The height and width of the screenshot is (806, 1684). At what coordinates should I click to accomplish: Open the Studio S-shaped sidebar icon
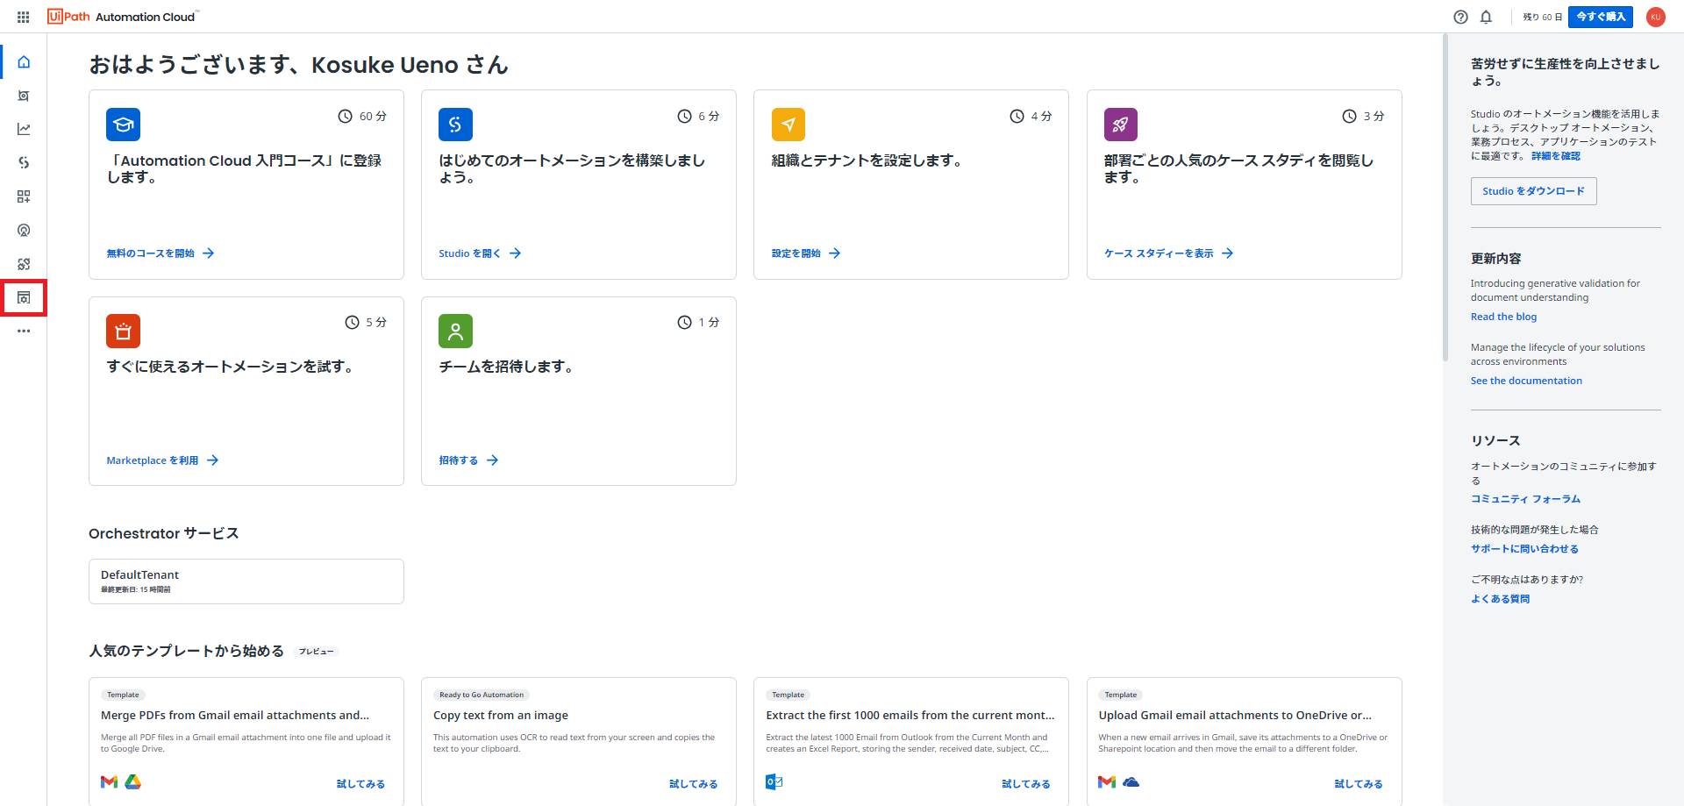(x=24, y=162)
